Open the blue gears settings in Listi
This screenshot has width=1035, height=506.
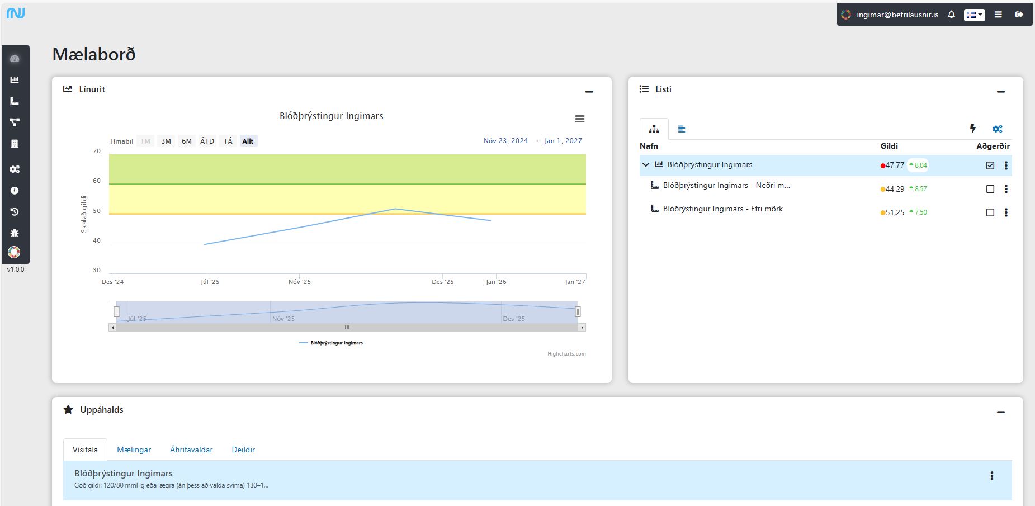pyautogui.click(x=997, y=129)
